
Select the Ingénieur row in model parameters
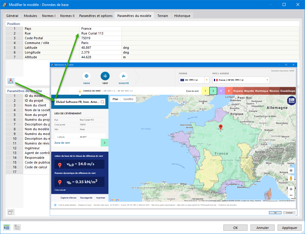click(x=28, y=148)
